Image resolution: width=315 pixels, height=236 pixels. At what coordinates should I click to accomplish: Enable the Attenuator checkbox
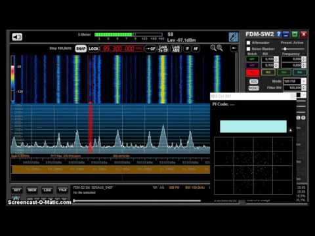tap(248, 43)
